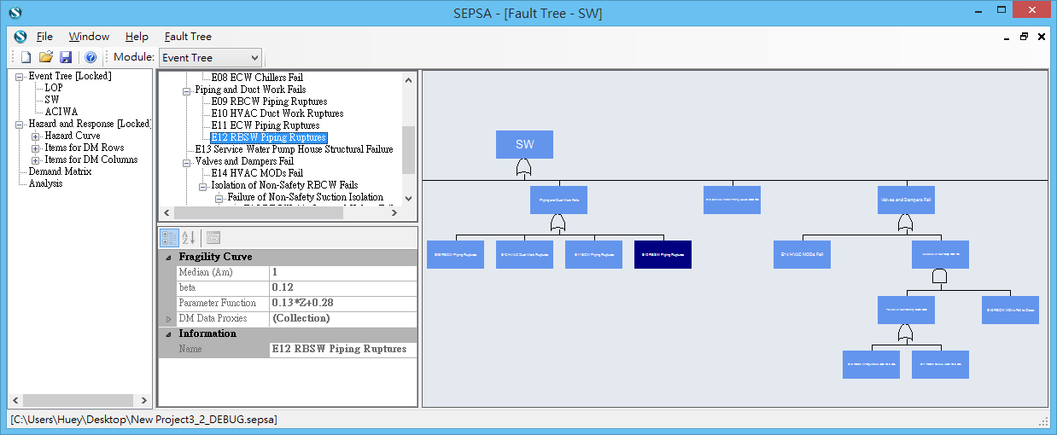The width and height of the screenshot is (1057, 435).
Task: Select the SW top event box
Action: (524, 145)
